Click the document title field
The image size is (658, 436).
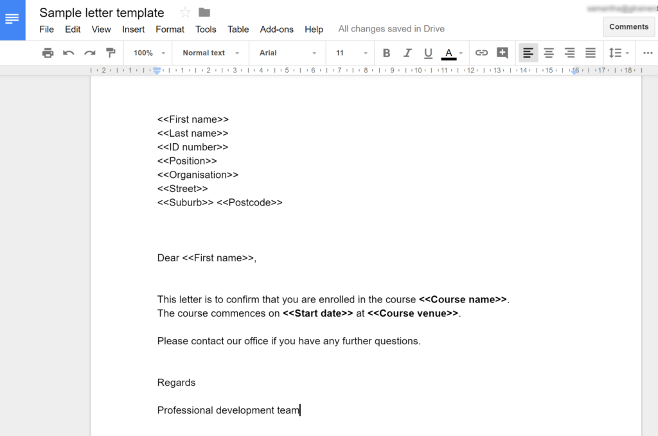click(x=101, y=12)
